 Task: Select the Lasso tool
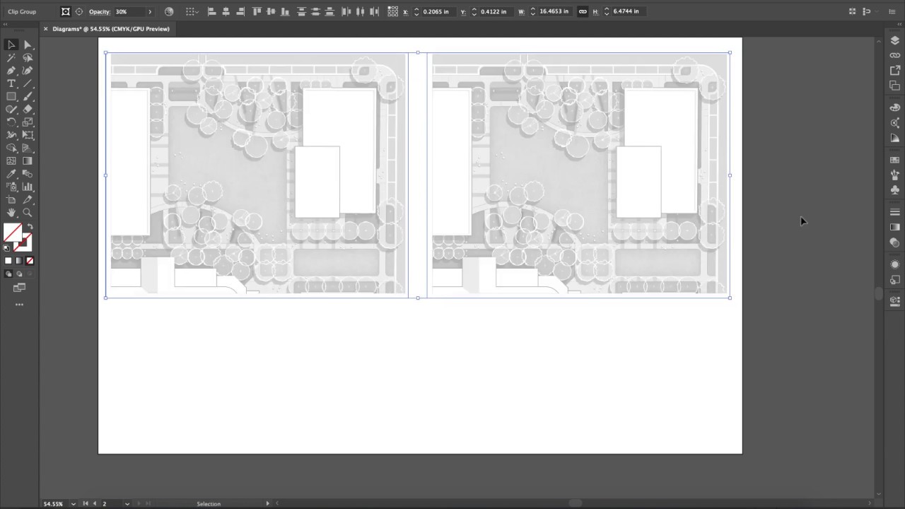click(28, 58)
